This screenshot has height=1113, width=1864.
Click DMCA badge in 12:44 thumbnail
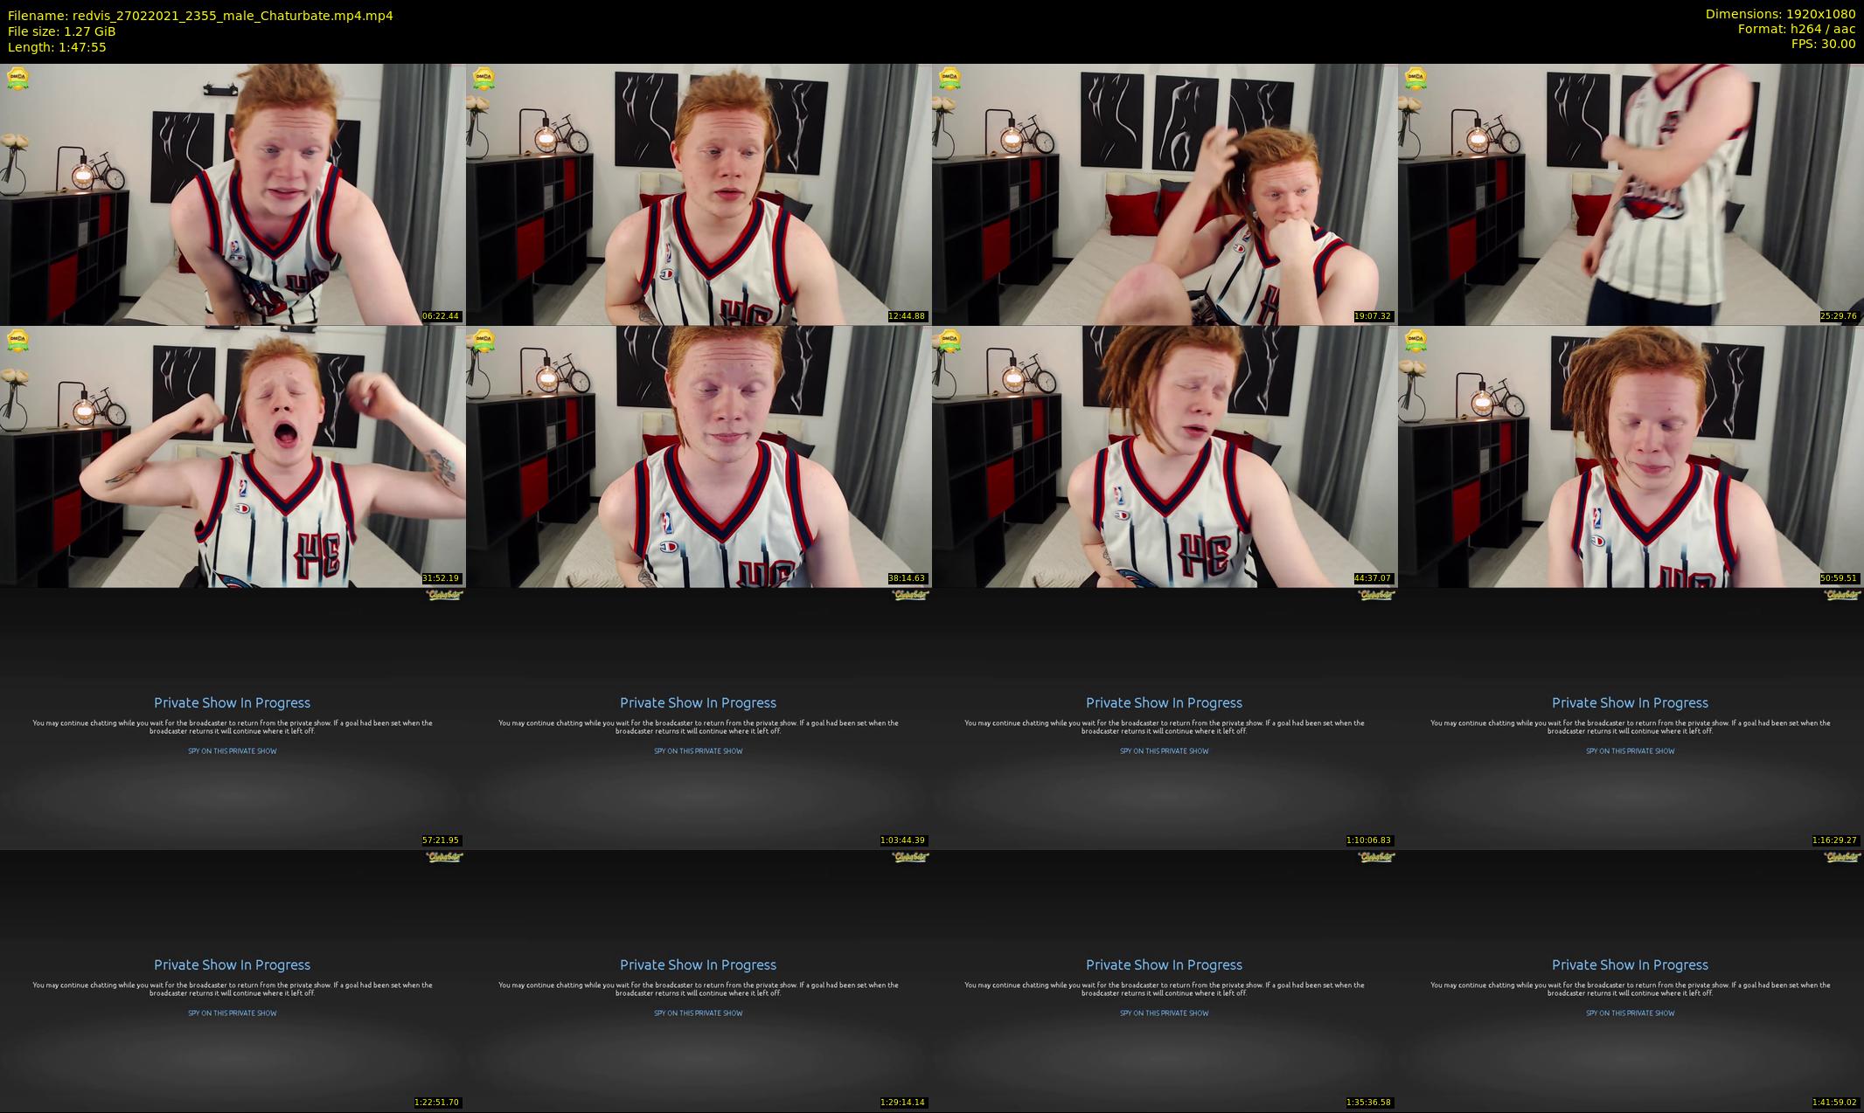(x=483, y=79)
